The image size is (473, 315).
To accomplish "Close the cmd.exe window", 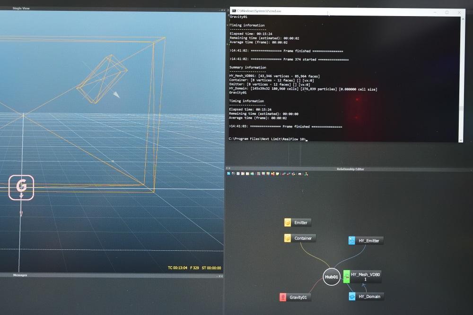I will (x=459, y=12).
